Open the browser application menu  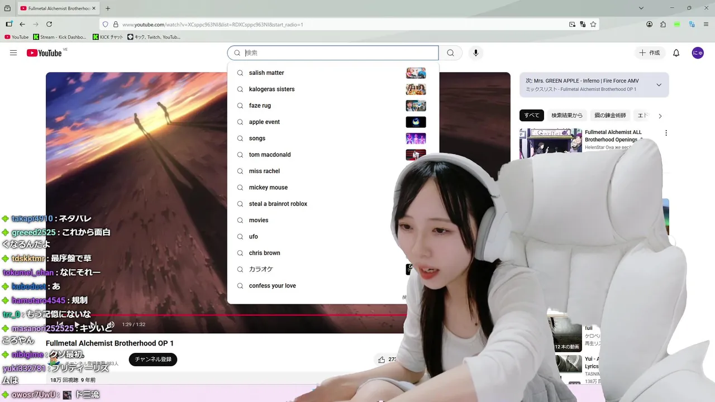tap(706, 25)
